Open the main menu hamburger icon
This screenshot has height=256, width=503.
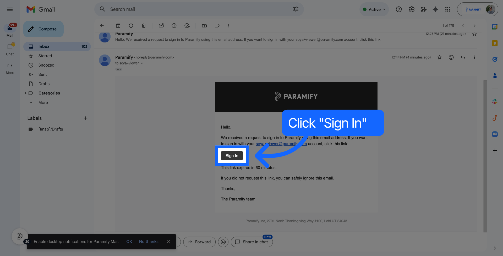click(x=10, y=9)
